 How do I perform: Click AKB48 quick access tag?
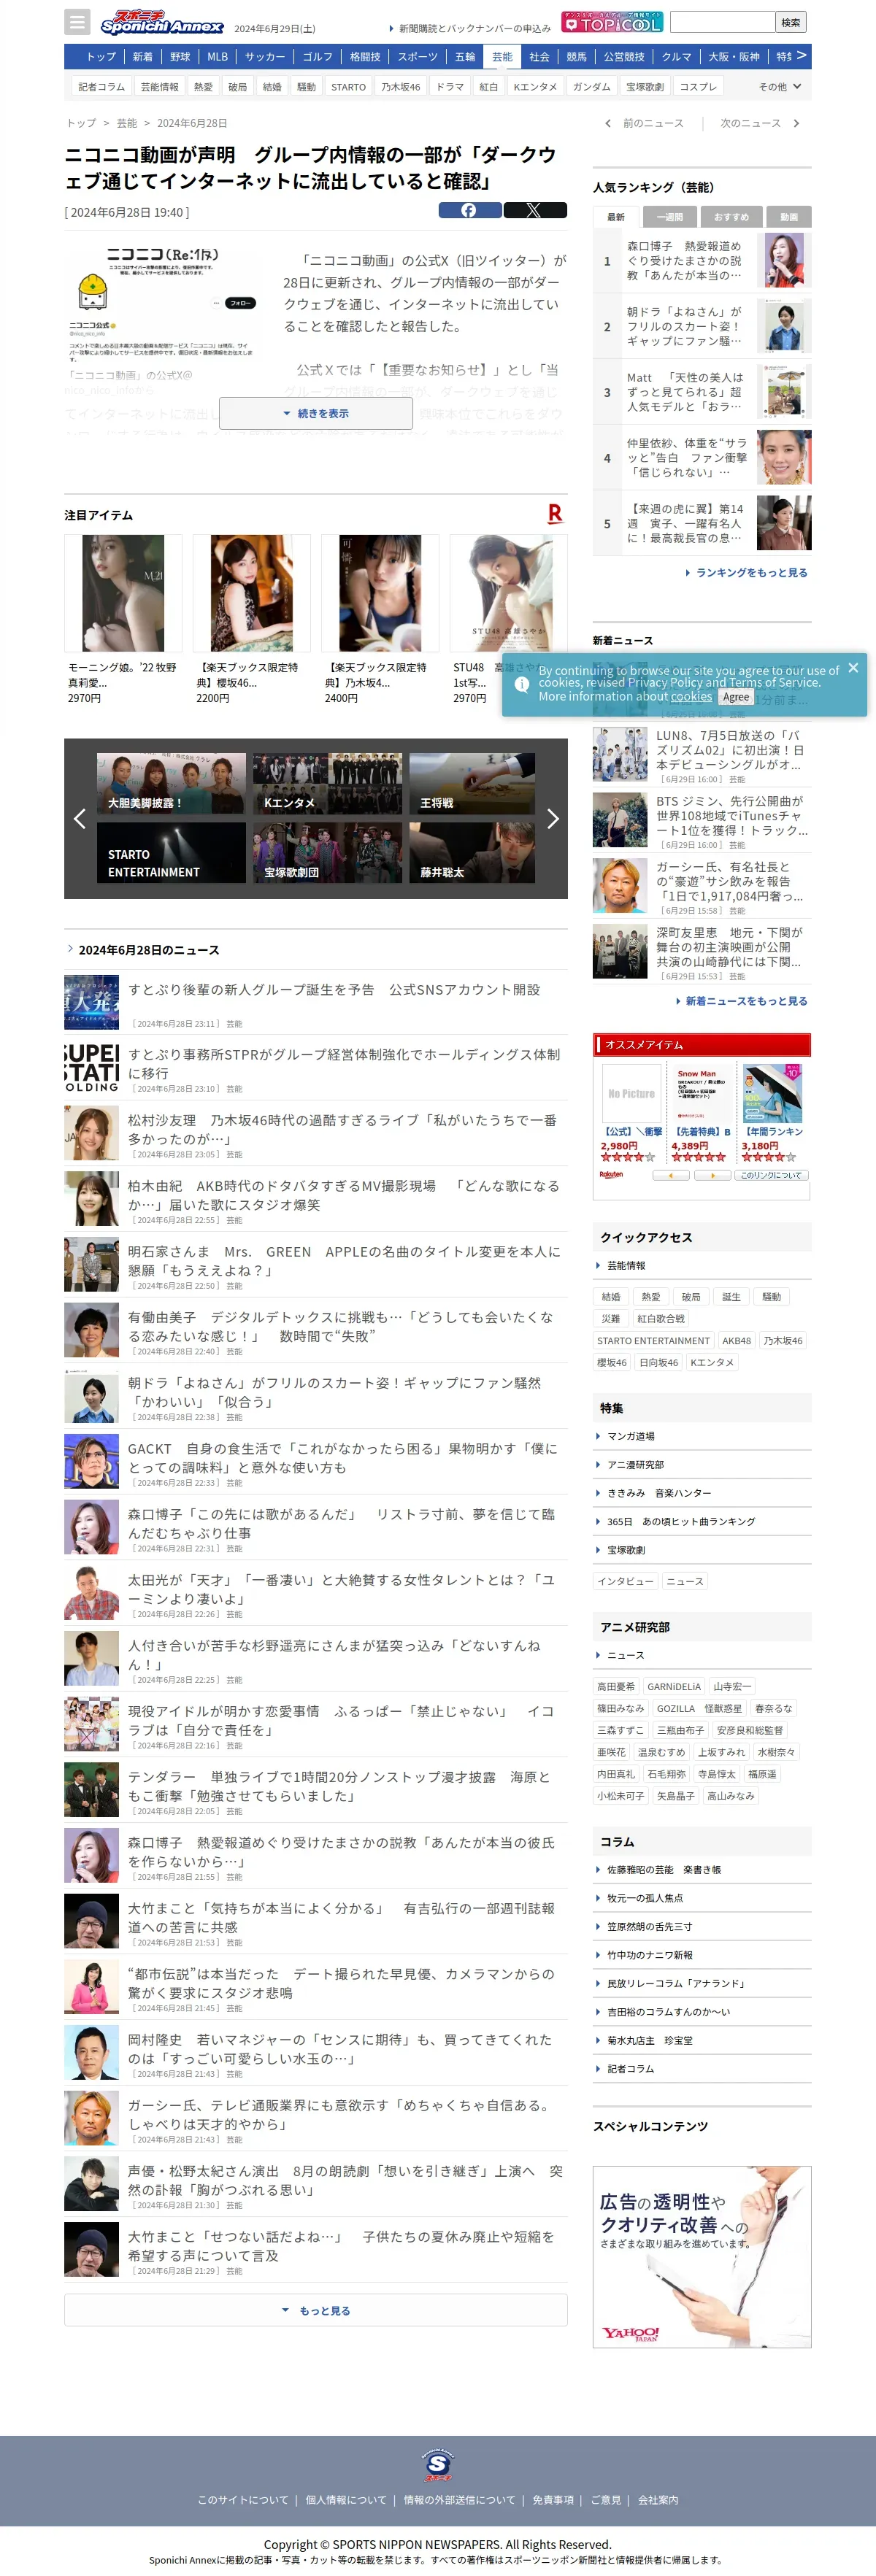[x=736, y=1341]
